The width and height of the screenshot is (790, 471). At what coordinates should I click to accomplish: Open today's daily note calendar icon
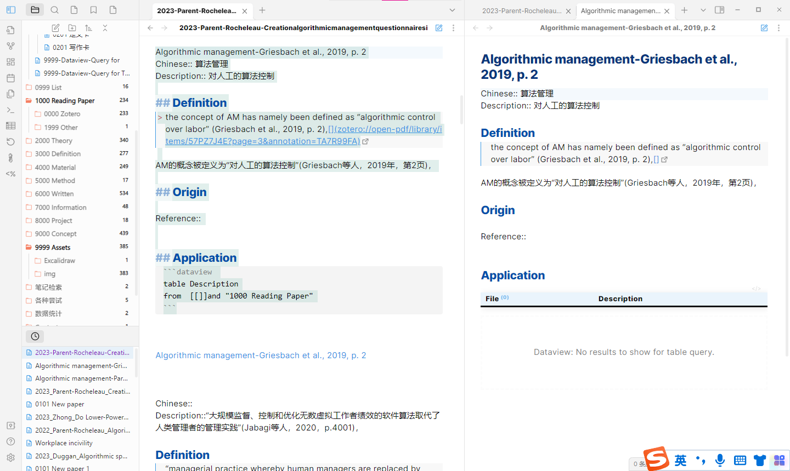point(10,78)
